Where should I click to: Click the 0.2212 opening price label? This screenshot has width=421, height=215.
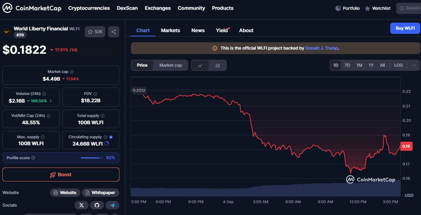pos(139,90)
